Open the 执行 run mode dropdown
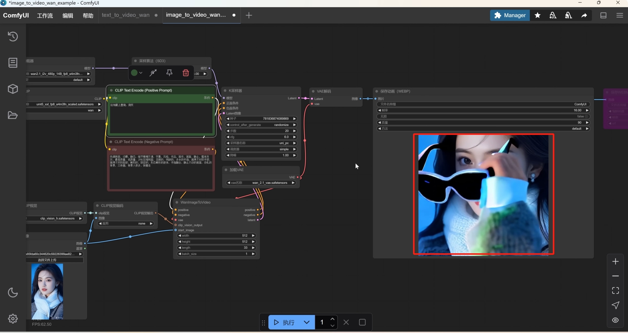Viewport: 628px width, 333px height. [x=307, y=322]
